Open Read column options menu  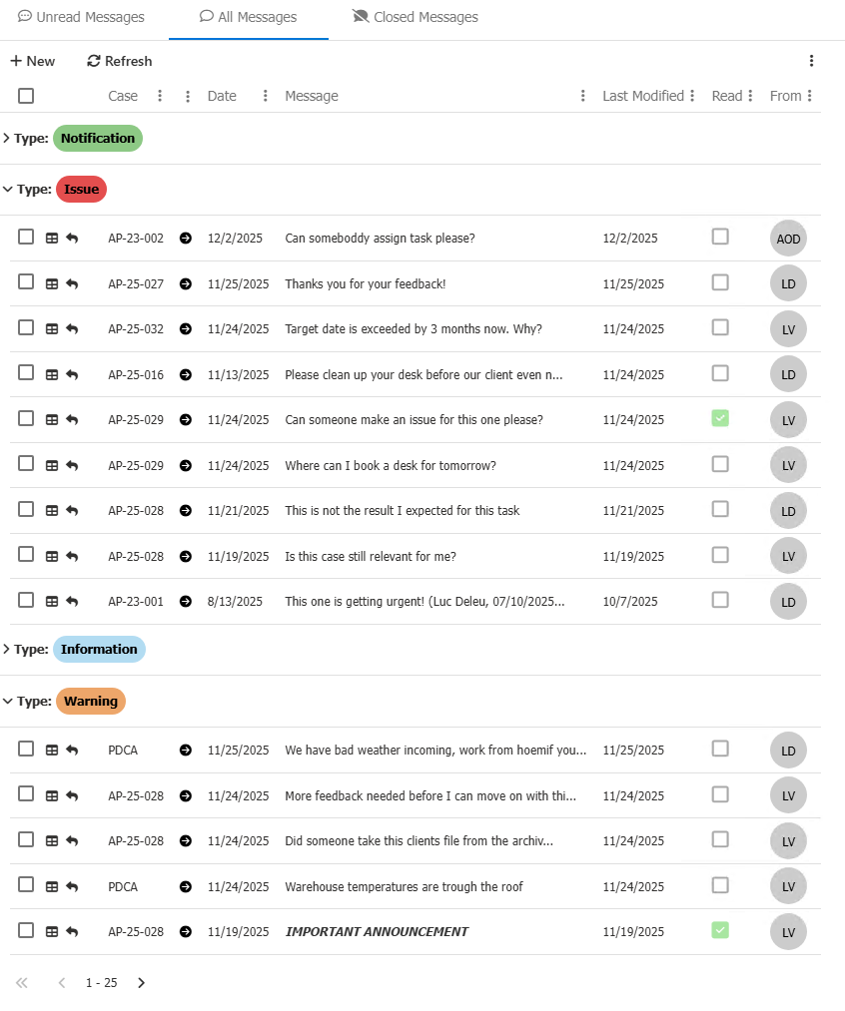750,96
